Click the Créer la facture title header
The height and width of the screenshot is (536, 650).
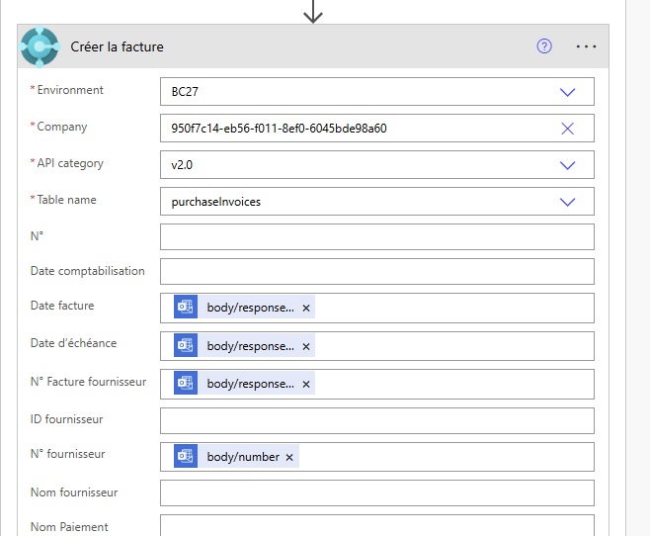point(117,46)
